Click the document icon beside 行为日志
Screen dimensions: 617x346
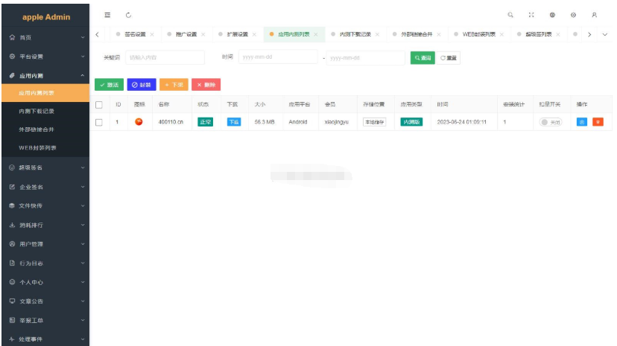pos(12,263)
